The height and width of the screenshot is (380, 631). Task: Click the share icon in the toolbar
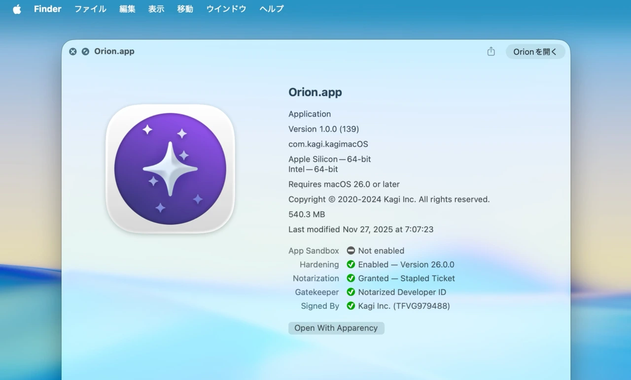coord(491,51)
